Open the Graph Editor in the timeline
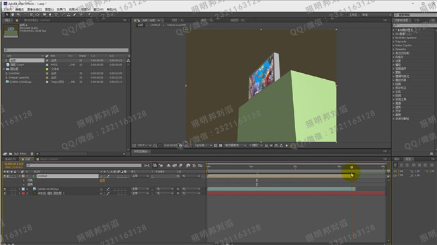The width and height of the screenshot is (437, 245). (200, 165)
